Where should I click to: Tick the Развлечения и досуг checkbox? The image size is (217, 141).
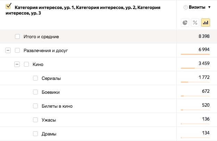click(17, 50)
